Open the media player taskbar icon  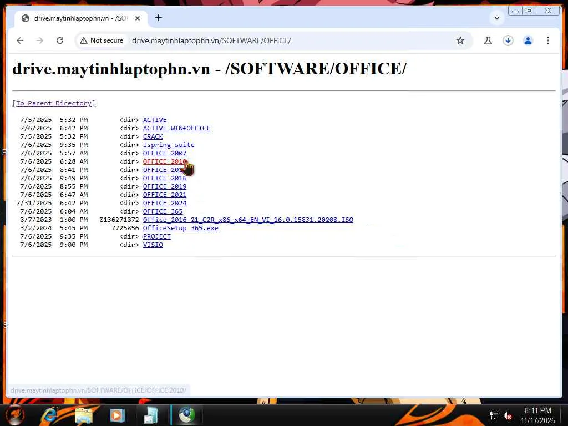click(x=116, y=415)
